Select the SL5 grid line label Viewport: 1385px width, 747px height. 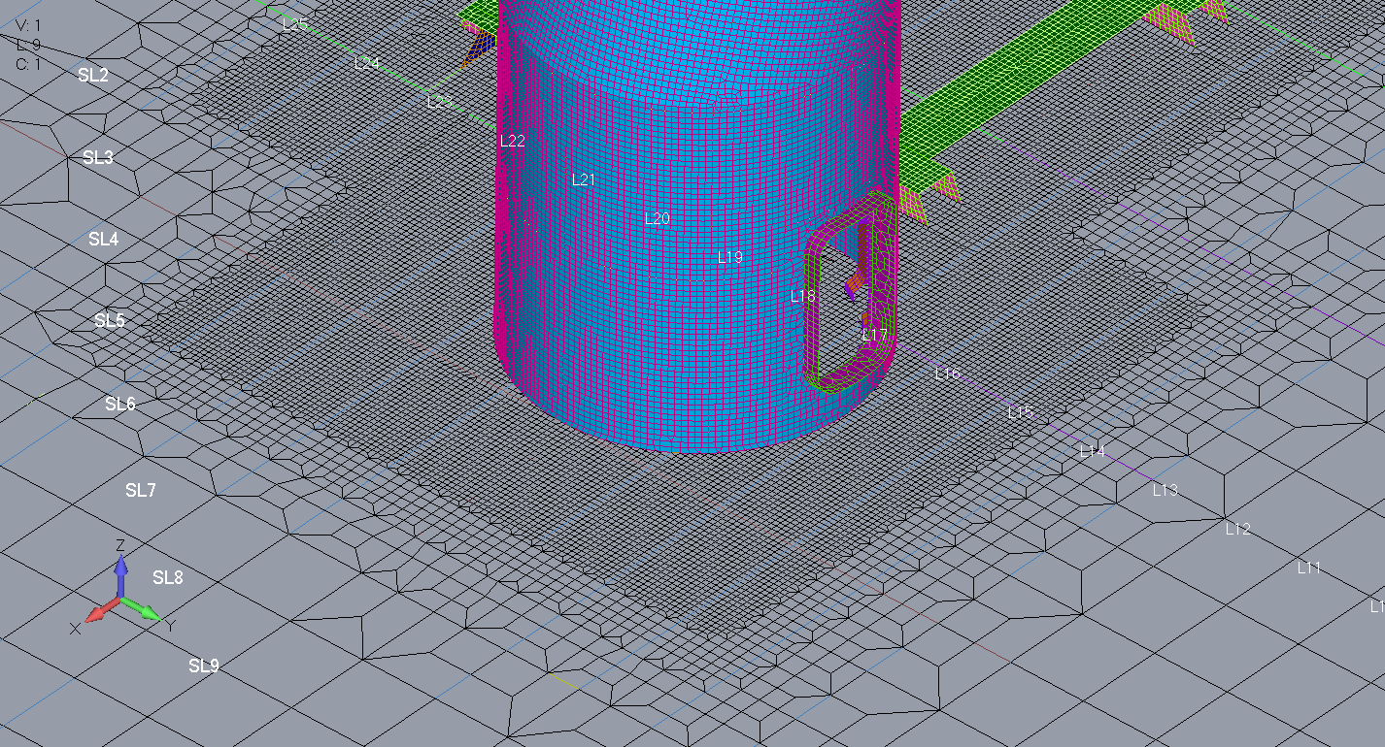click(x=109, y=320)
